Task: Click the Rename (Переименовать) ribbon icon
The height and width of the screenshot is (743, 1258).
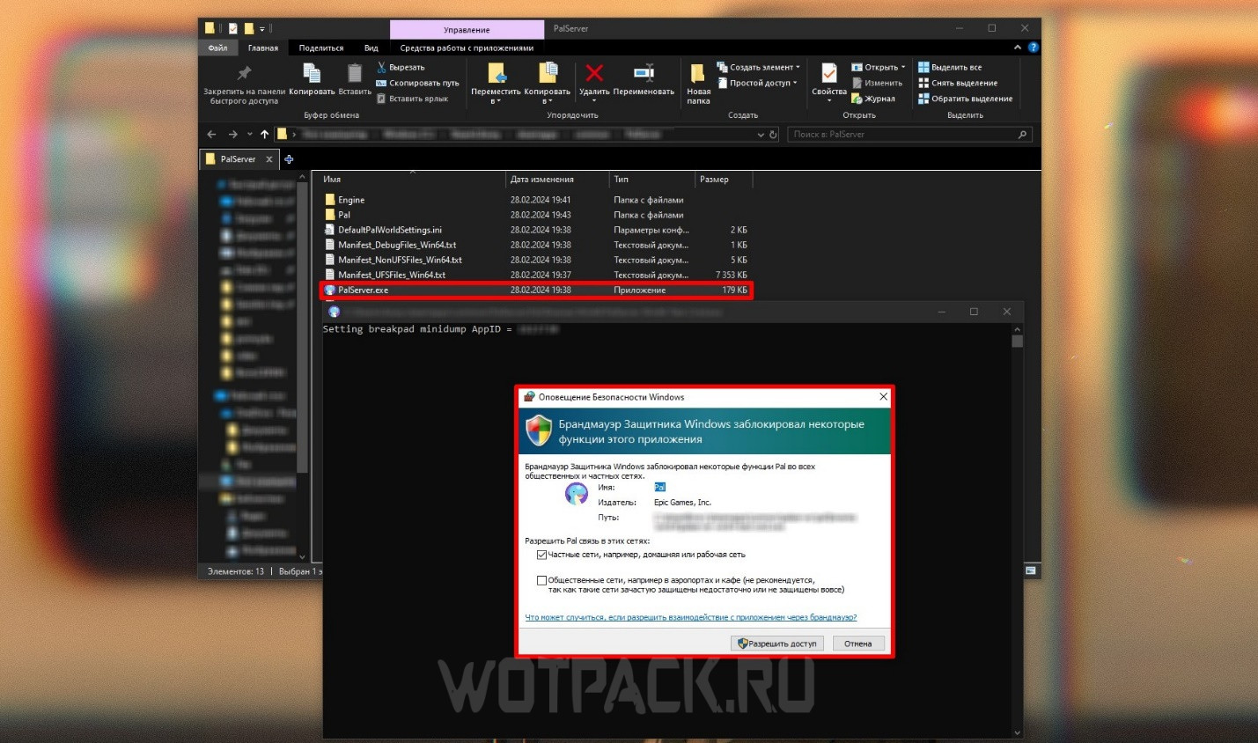Action: pos(644,73)
